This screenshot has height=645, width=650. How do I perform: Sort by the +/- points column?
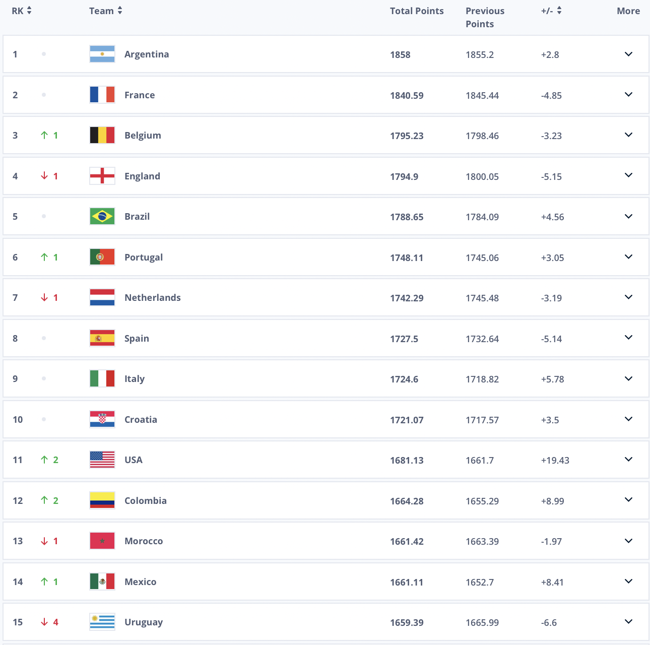tap(551, 11)
